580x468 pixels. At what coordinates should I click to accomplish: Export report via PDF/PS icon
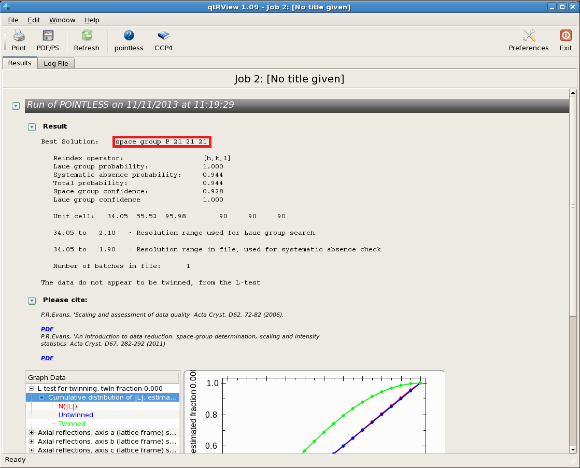pyautogui.click(x=48, y=36)
